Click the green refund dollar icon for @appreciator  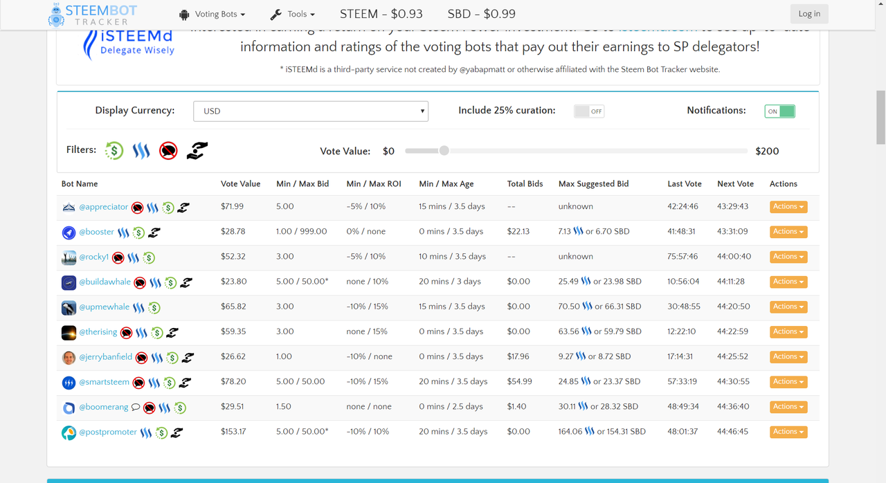coord(168,207)
